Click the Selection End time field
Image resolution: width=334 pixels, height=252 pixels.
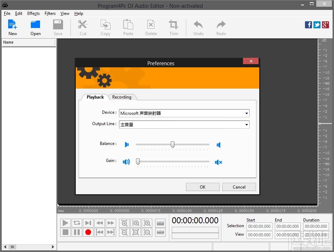click(288, 226)
